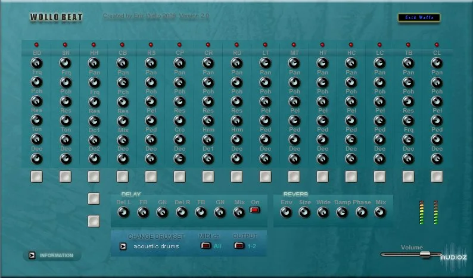Click knob beneath the Pch label in LC column
Viewport: 473px width, 278px height.
pos(380,101)
